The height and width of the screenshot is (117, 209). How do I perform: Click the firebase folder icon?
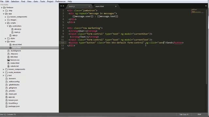[x=4, y=7]
